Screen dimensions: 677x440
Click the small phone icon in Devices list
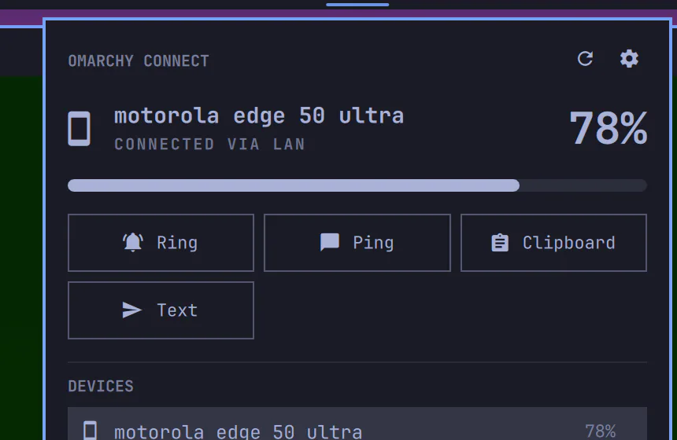click(x=90, y=430)
